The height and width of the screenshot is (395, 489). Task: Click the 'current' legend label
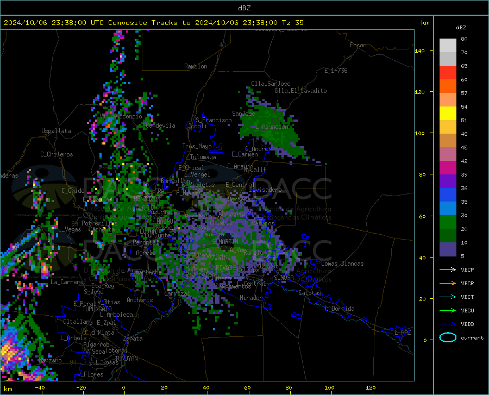pos(472,337)
